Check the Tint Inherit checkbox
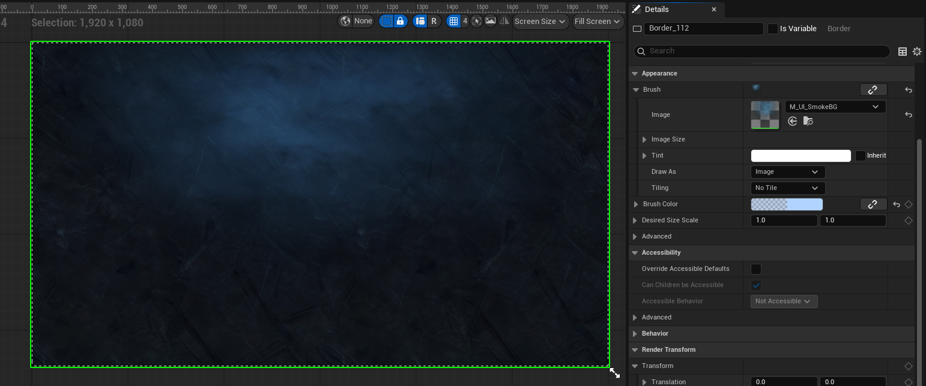926x386 pixels. tap(861, 156)
